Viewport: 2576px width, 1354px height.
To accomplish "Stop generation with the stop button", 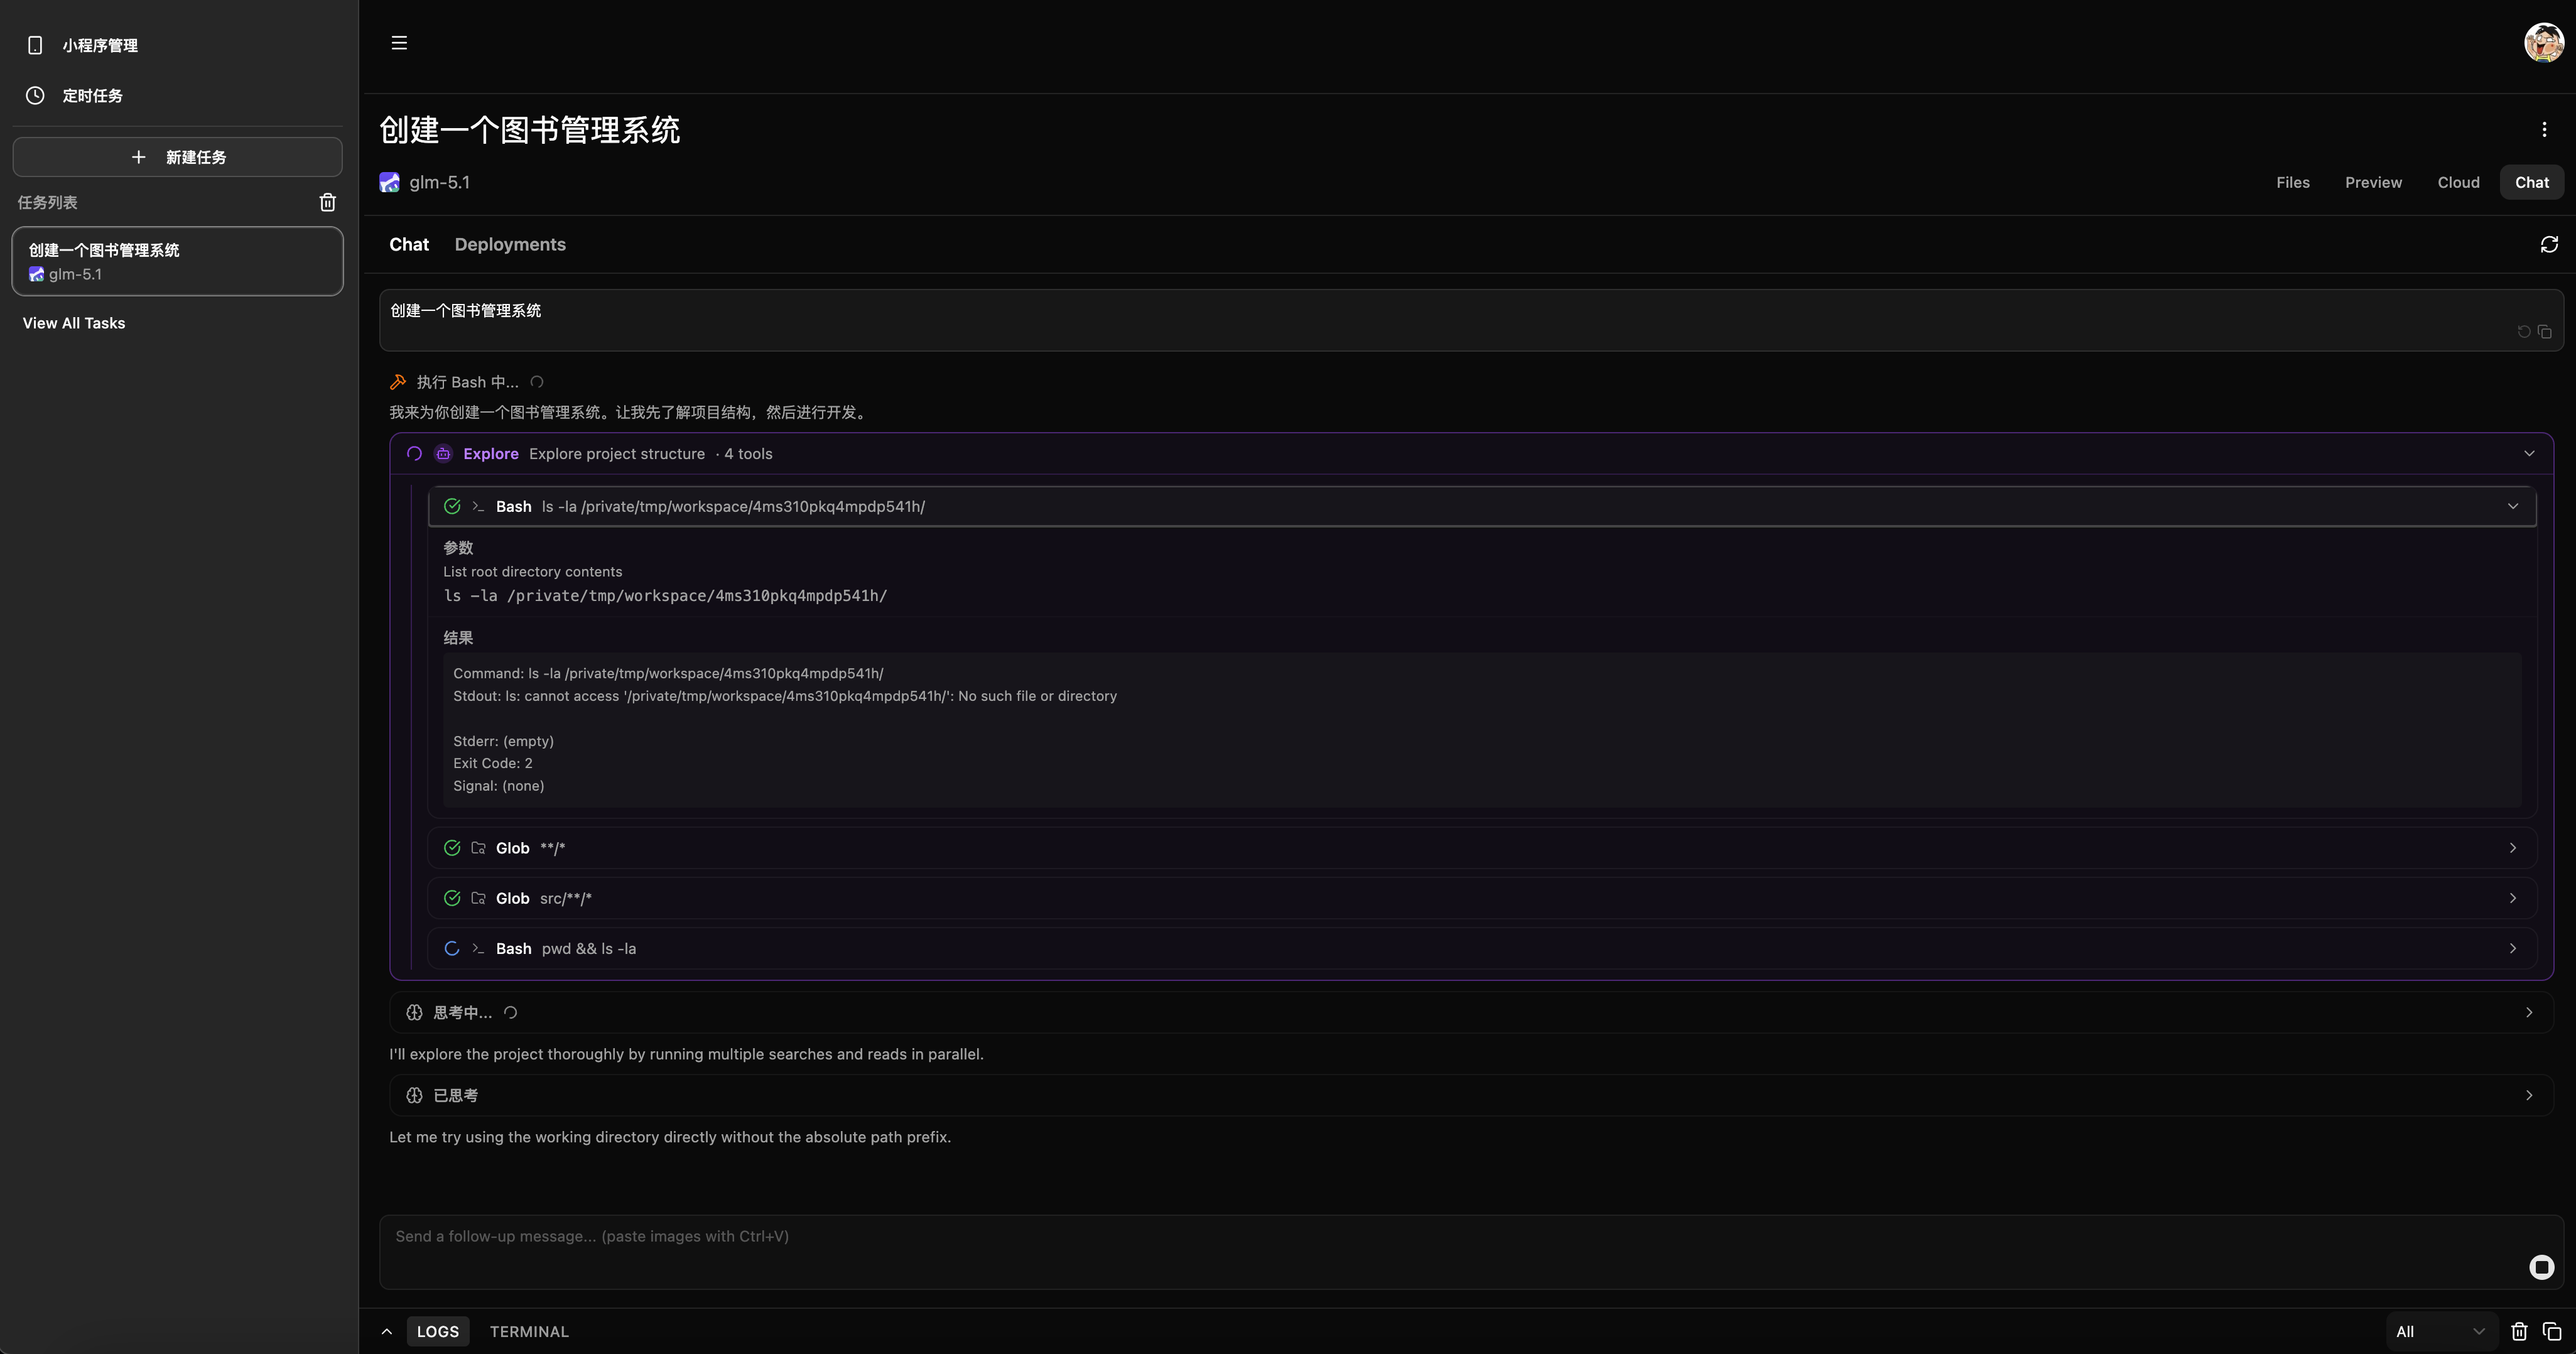I will [x=2541, y=1267].
